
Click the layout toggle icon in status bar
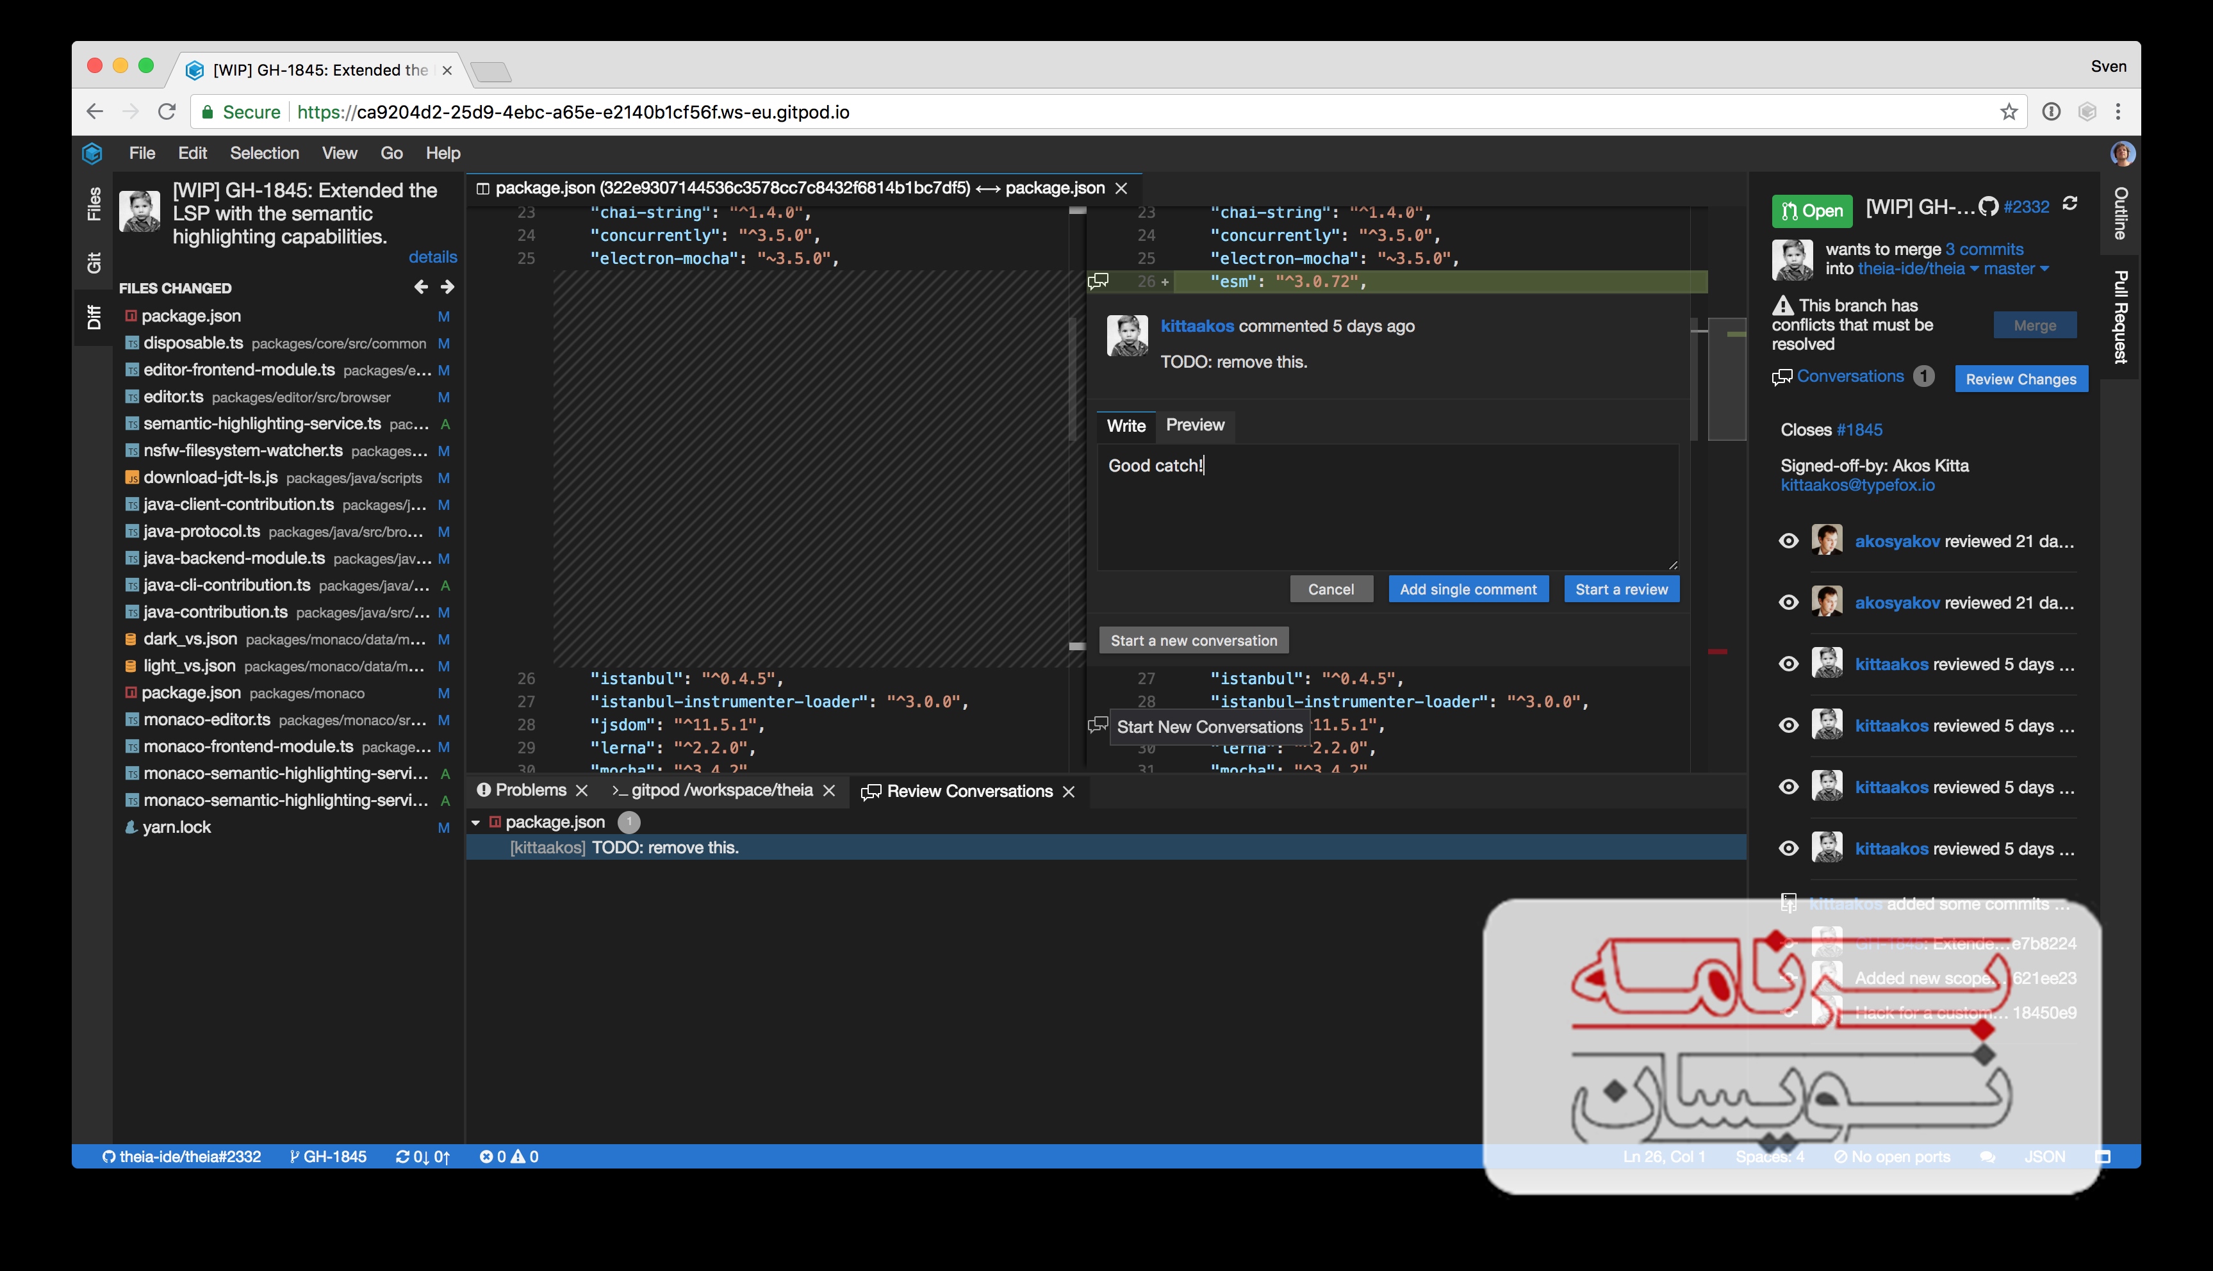(2103, 1156)
